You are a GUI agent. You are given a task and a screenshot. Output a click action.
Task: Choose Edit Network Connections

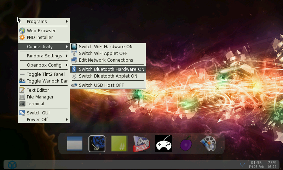coord(108,60)
